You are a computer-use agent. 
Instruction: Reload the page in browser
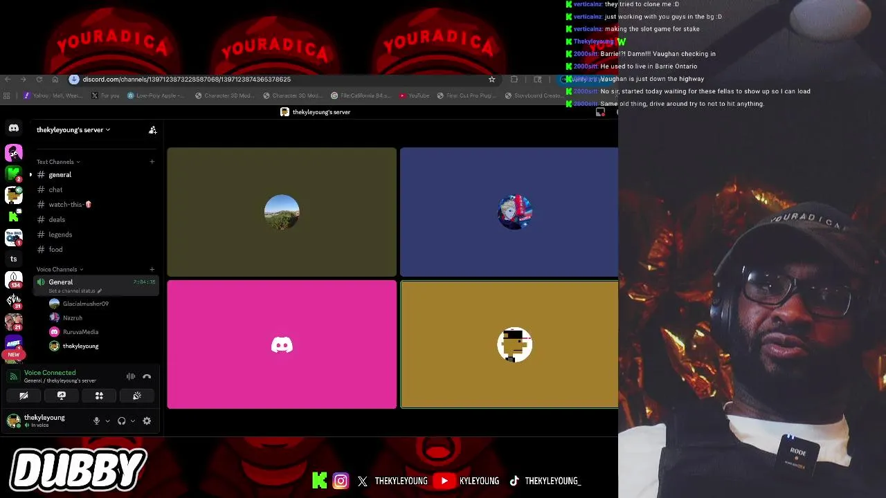tap(39, 80)
